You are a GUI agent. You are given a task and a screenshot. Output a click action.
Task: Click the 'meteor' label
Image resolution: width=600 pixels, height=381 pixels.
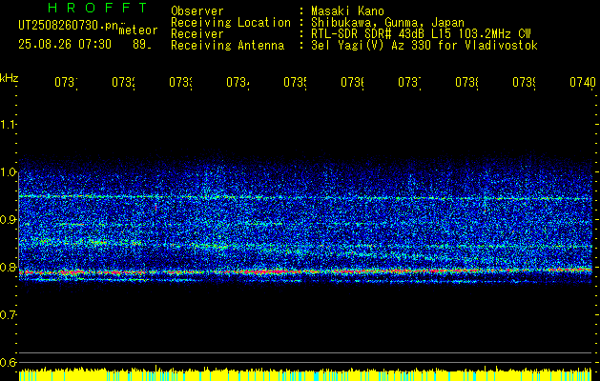(138, 30)
